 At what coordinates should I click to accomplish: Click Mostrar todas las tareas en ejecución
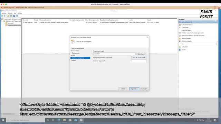(x=193, y=33)
